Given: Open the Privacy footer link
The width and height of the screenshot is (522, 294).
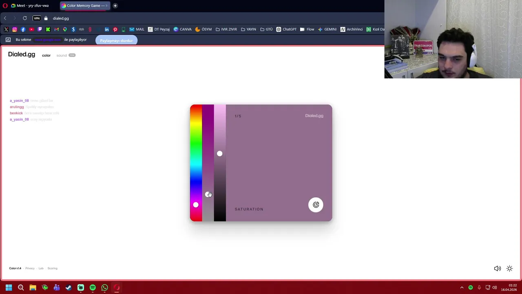Looking at the screenshot, I should tap(30, 268).
